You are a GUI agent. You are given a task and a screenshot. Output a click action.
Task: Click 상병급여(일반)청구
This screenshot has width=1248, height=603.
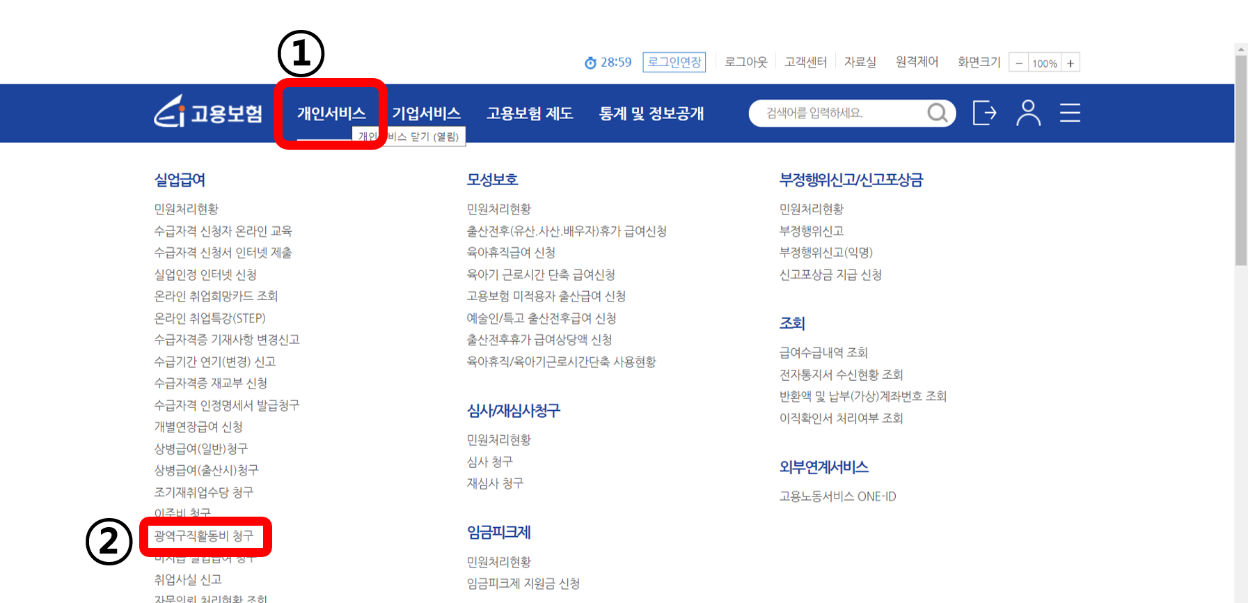tap(201, 448)
